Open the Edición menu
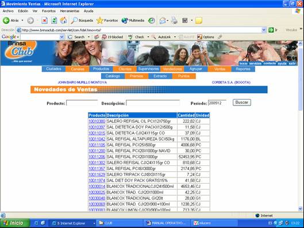This screenshot has width=304, height=228. pyautogui.click(x=23, y=11)
